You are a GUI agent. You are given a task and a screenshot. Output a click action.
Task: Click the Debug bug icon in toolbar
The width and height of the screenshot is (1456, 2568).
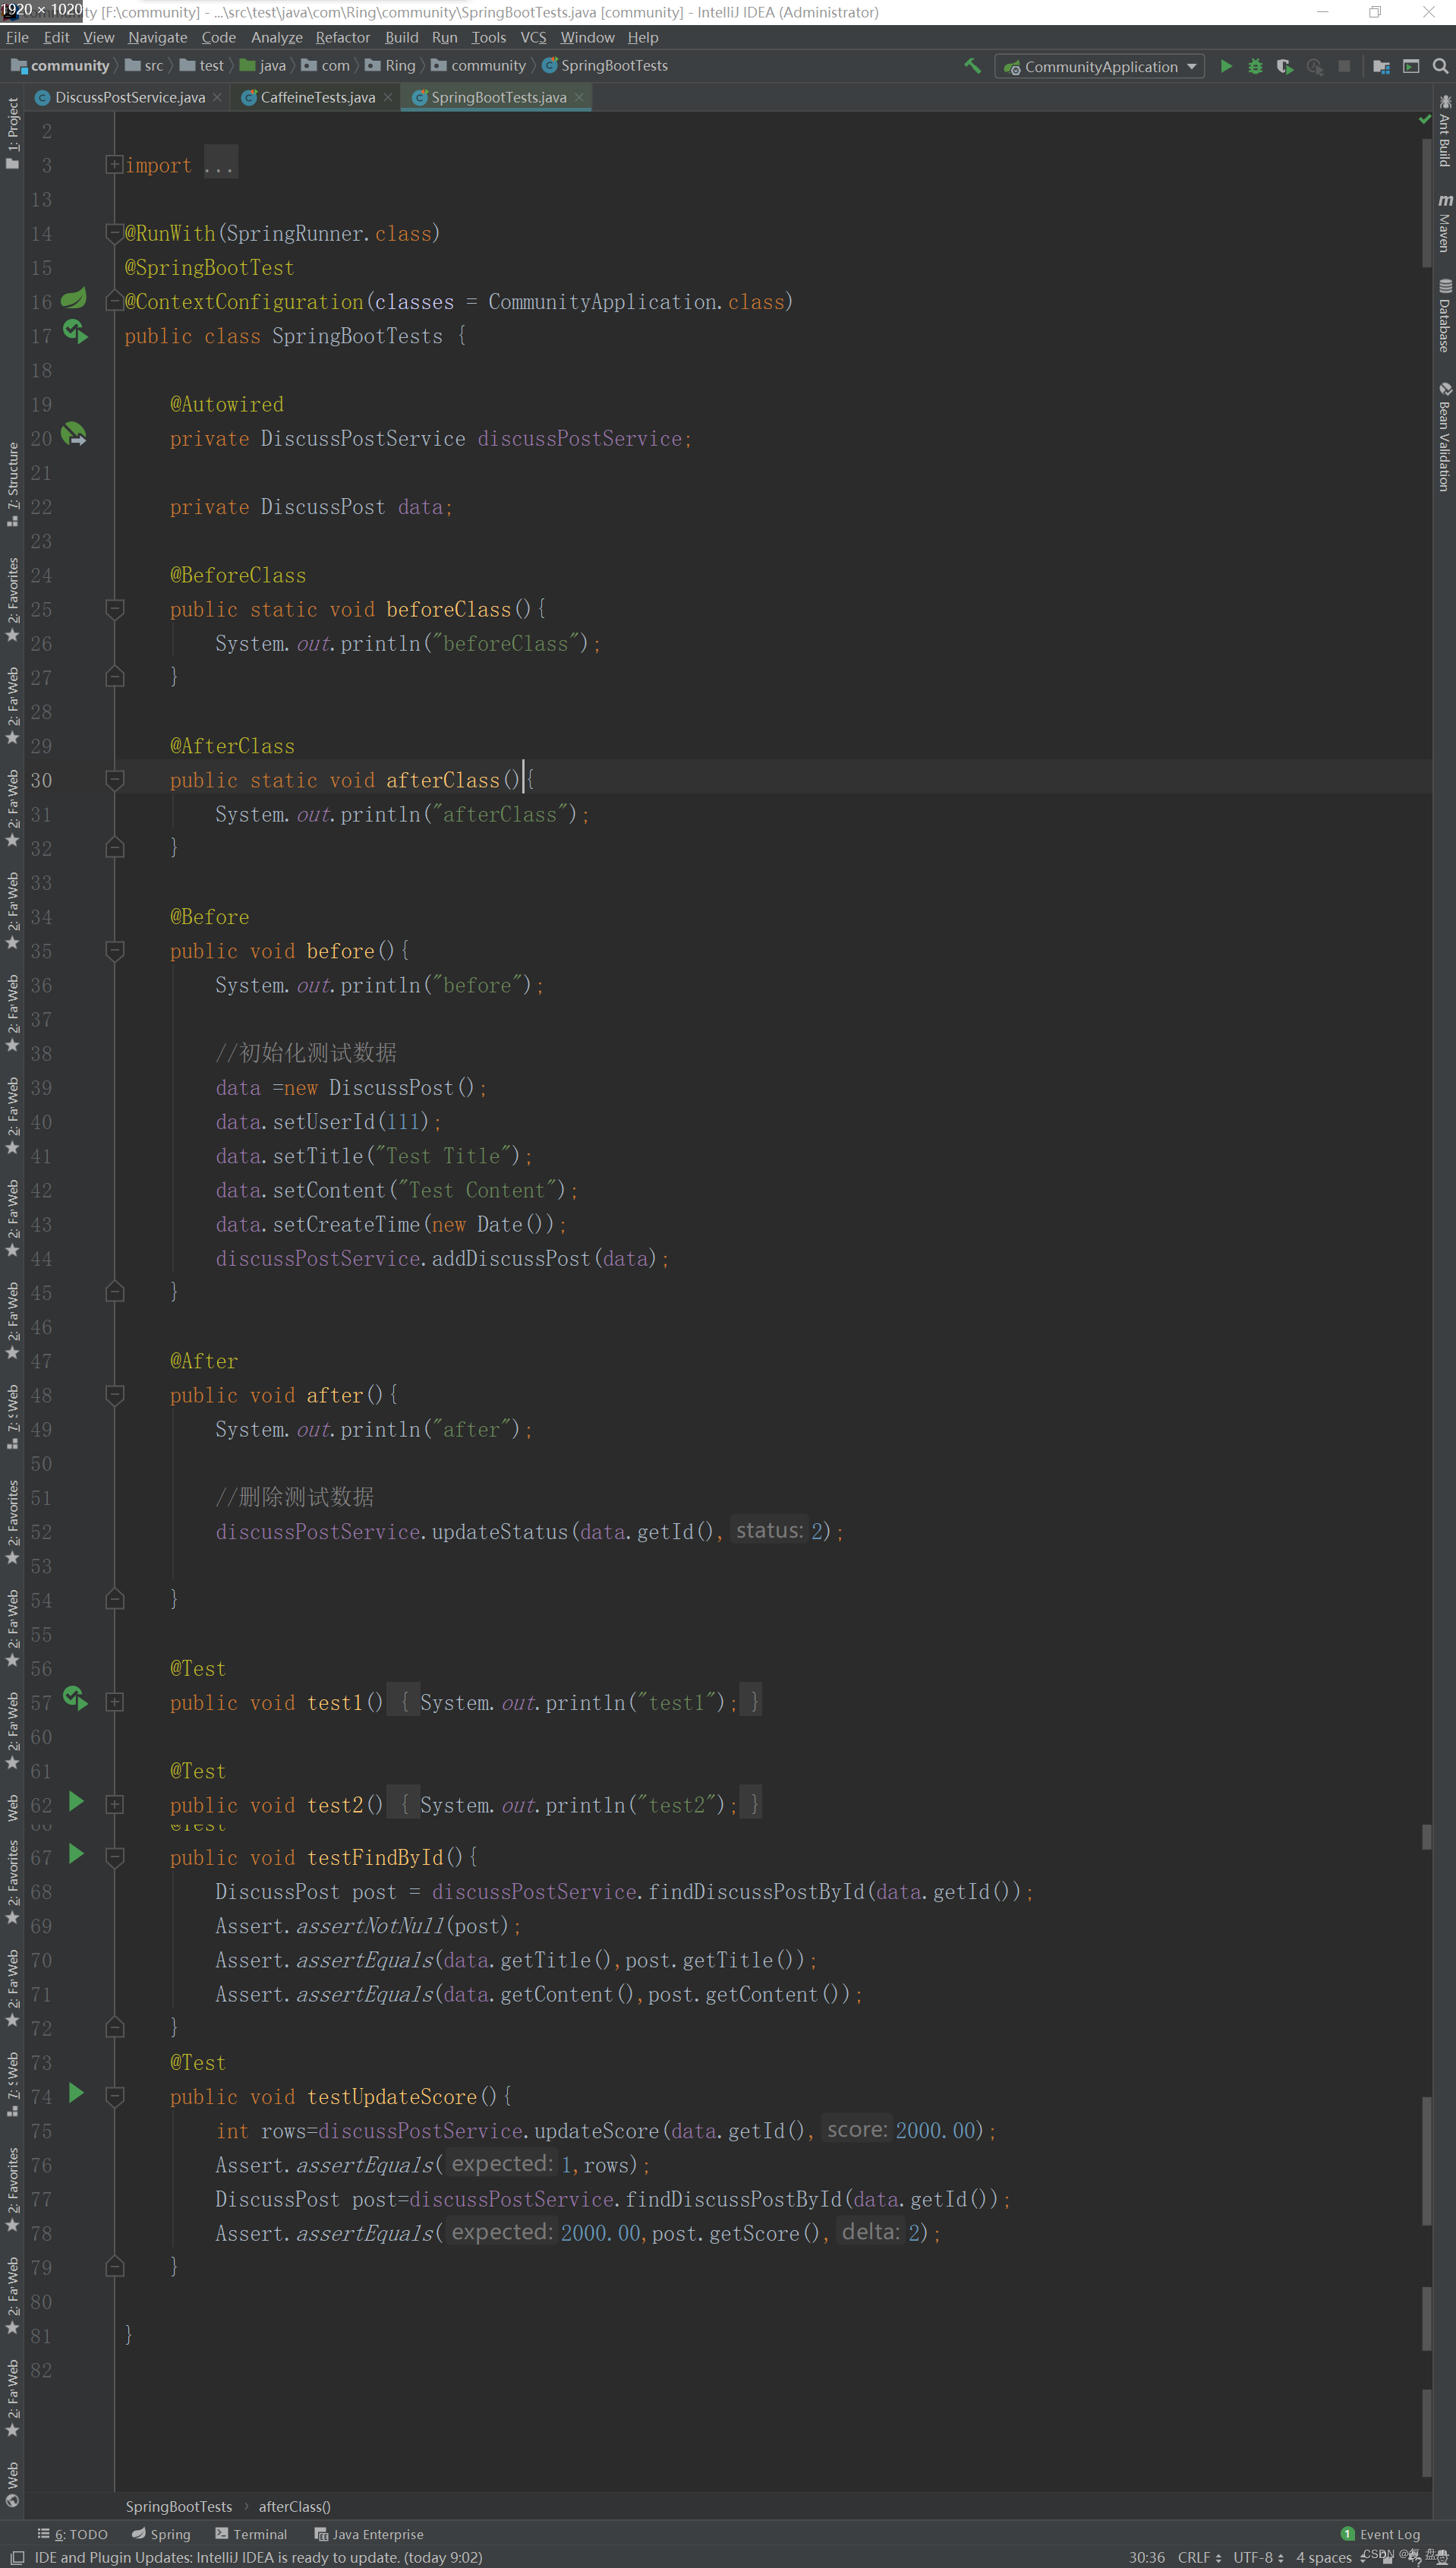1255,66
